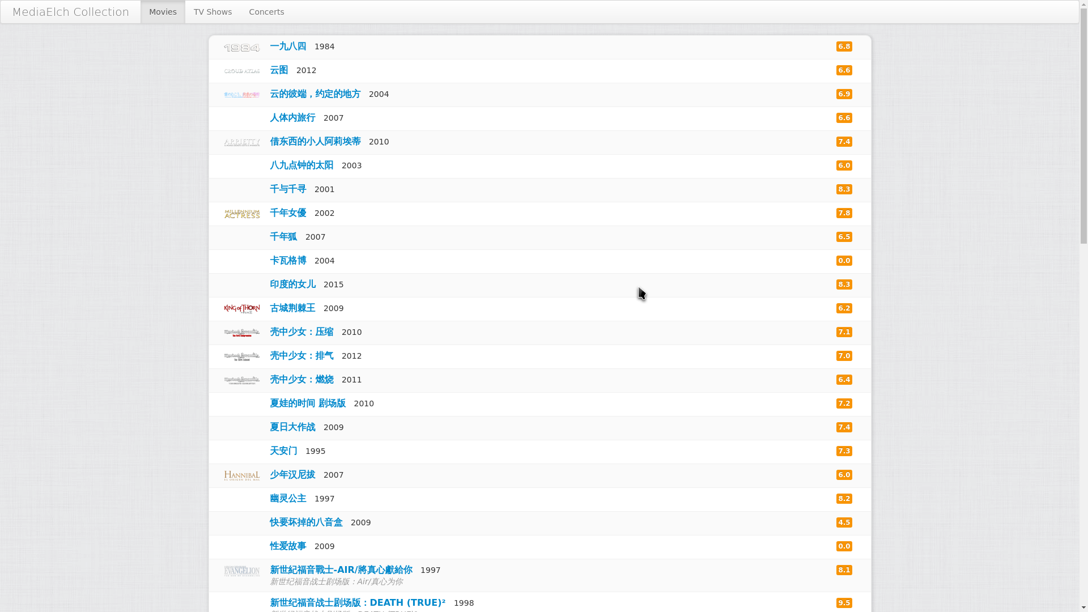Open the MediaElch Collection home link
The image size is (1088, 612).
(71, 12)
